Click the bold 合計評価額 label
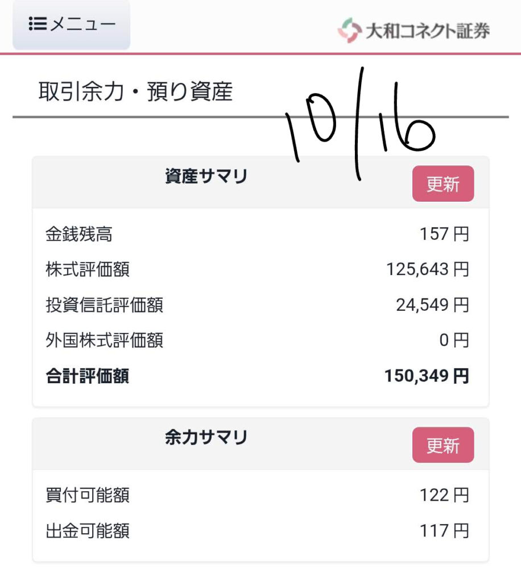Viewport: 521px width, 582px height. point(87,376)
